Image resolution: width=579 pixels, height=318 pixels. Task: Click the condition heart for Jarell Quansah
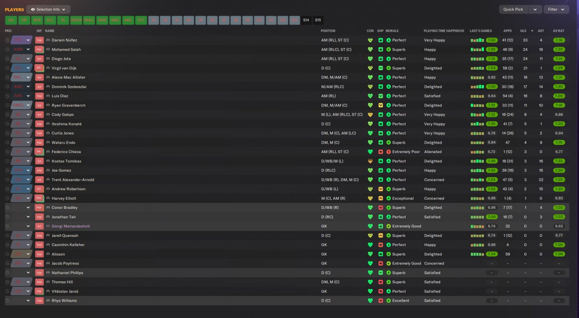point(370,236)
